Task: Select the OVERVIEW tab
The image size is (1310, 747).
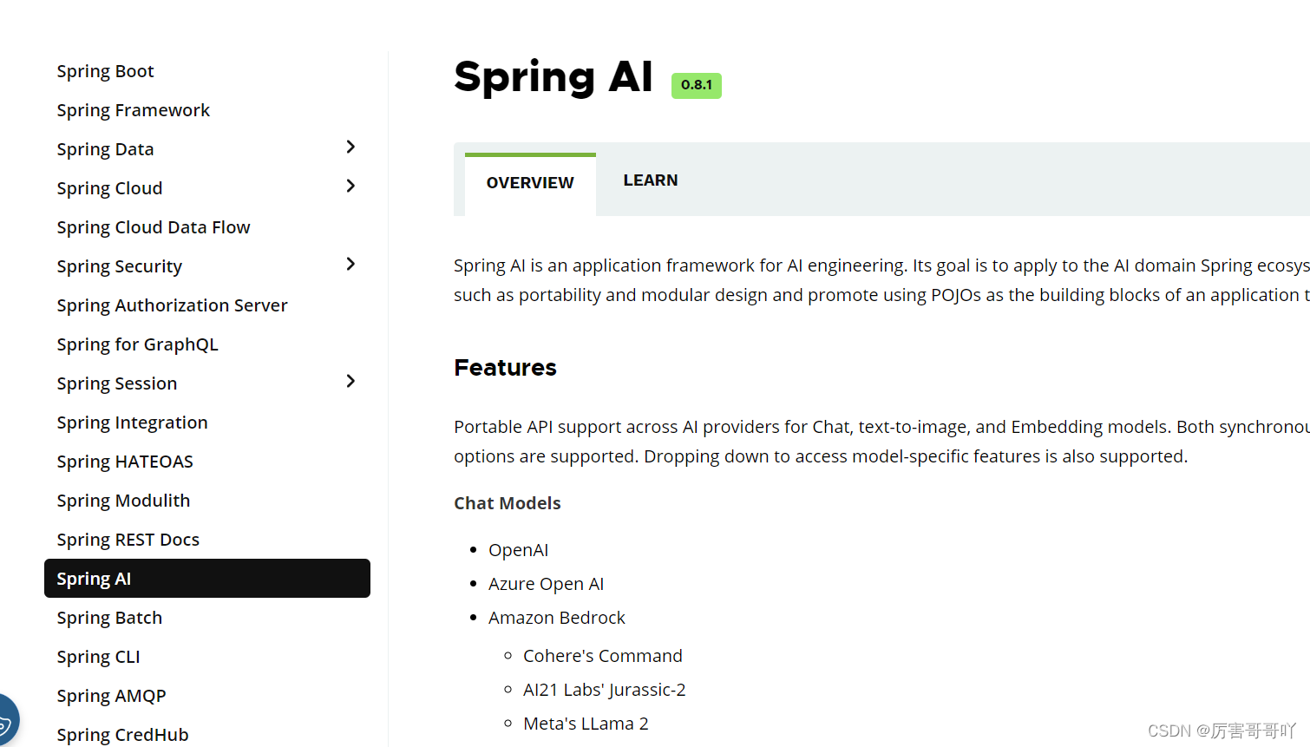Action: 530,183
